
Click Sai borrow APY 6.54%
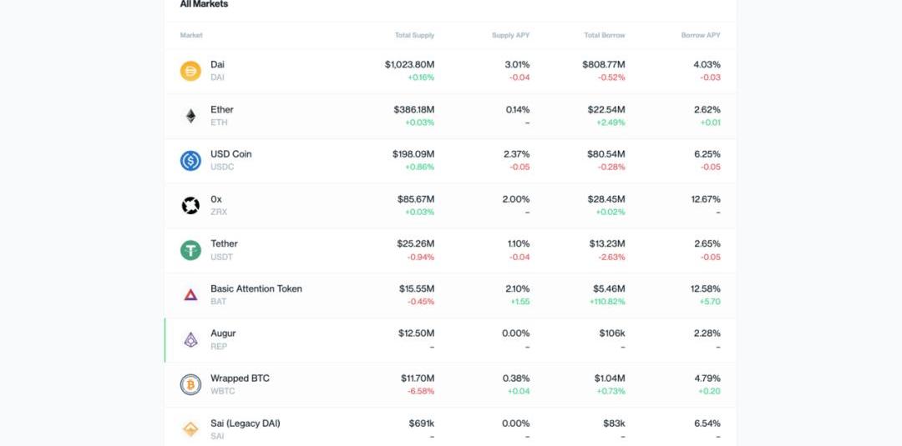[707, 423]
